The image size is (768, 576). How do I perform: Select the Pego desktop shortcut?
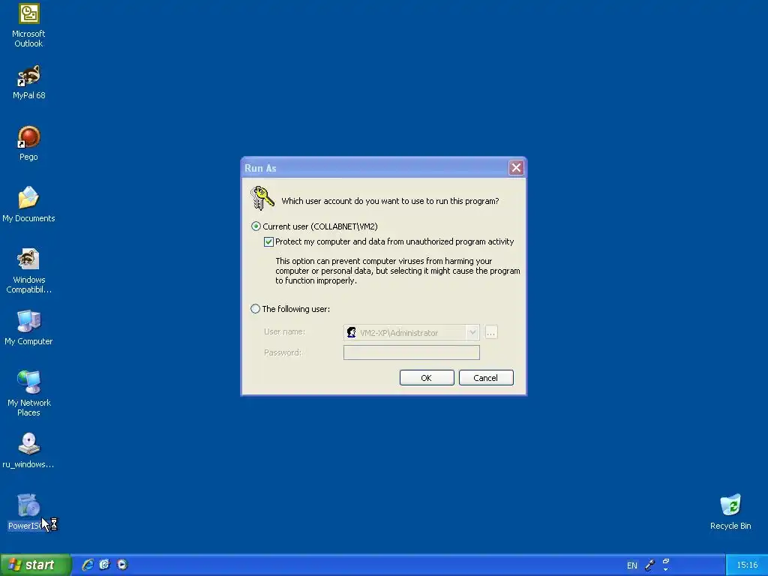coord(28,143)
